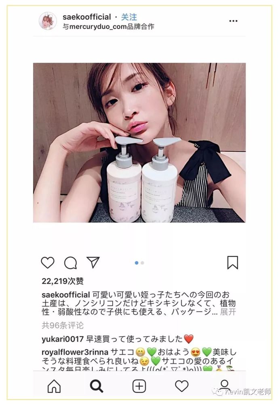Open saekoofficial profile avatar

click(x=48, y=21)
